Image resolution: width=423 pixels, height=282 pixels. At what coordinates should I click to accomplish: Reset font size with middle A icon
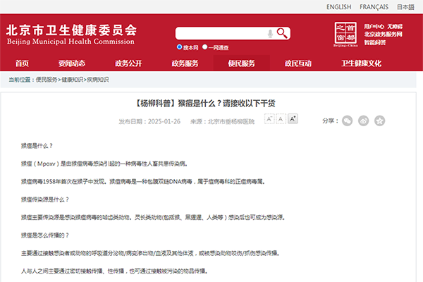click(281, 119)
